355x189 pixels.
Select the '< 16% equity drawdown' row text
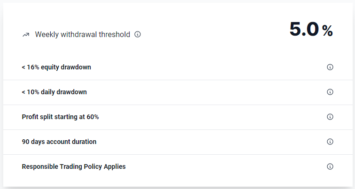pyautogui.click(x=56, y=67)
